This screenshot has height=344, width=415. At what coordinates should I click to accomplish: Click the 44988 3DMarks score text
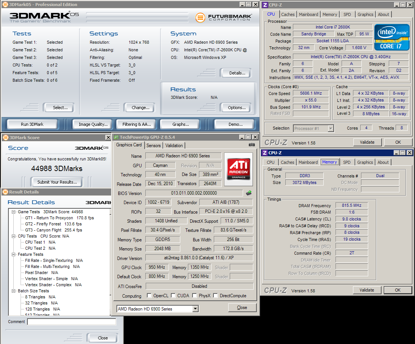point(57,169)
